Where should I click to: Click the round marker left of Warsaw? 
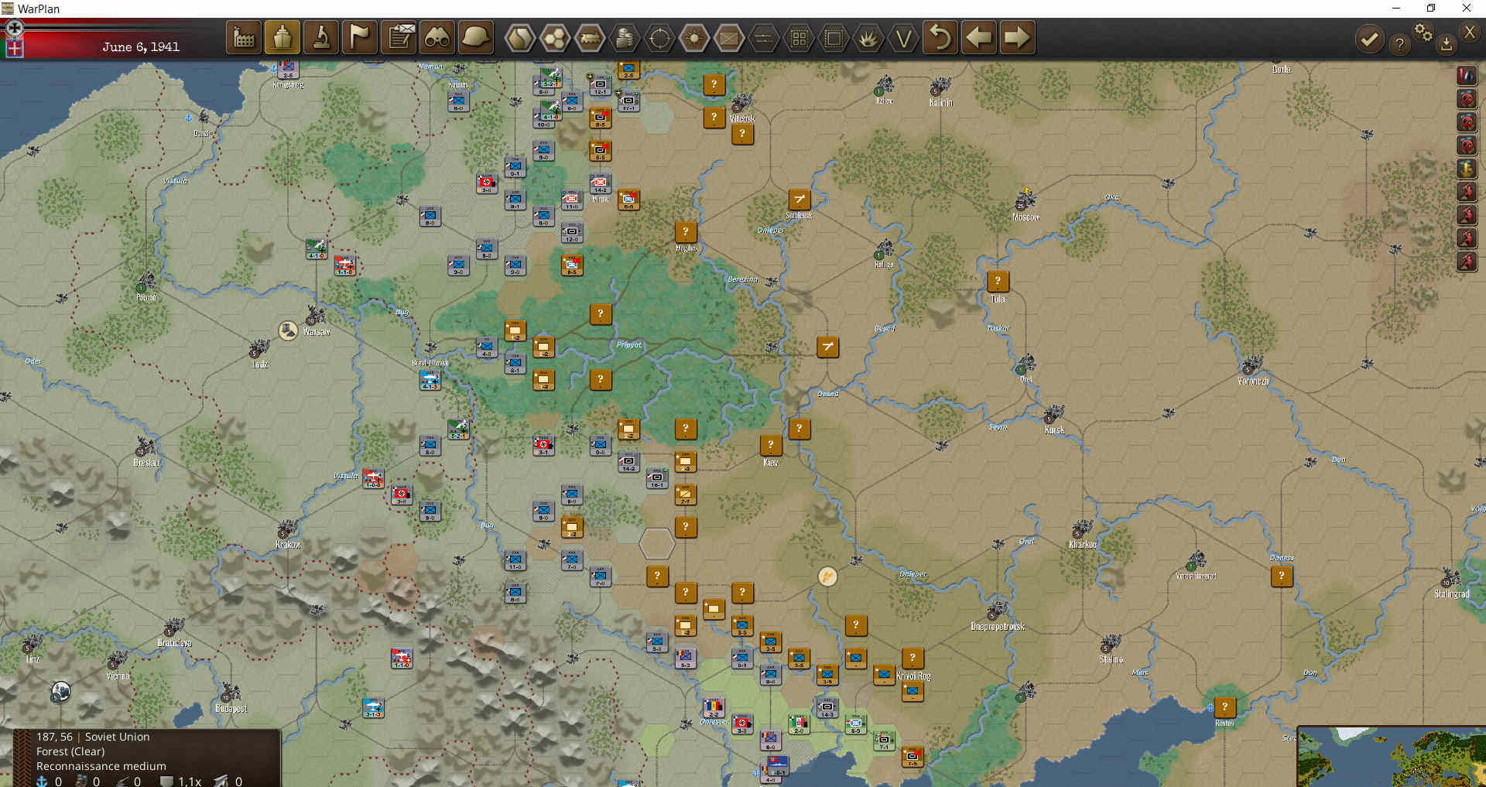click(x=288, y=330)
